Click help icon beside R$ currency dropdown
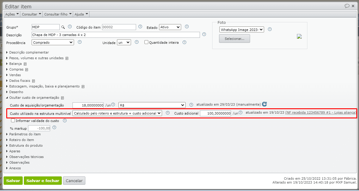 191,105
